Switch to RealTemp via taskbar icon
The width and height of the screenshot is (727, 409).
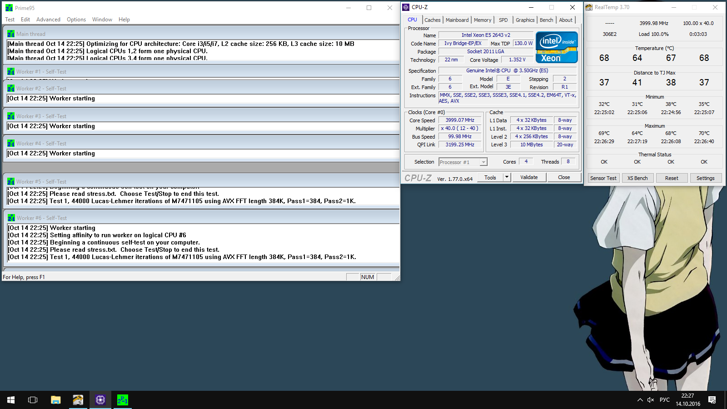coord(78,400)
